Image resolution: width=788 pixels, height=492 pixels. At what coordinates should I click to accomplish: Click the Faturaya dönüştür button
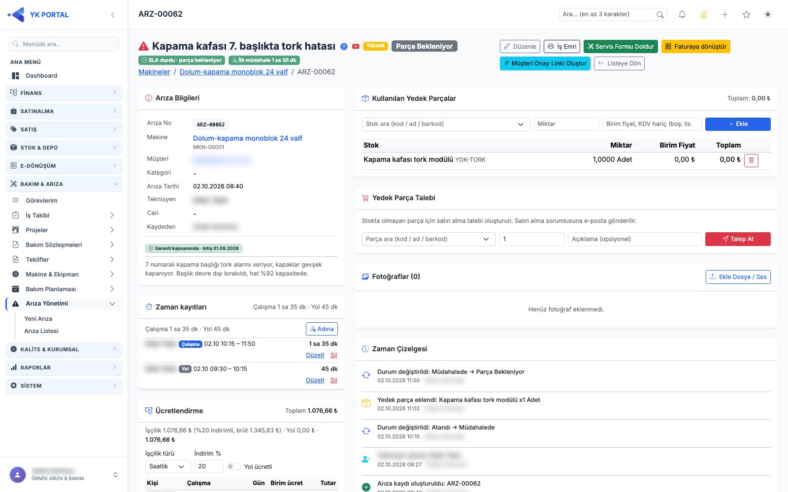click(696, 47)
